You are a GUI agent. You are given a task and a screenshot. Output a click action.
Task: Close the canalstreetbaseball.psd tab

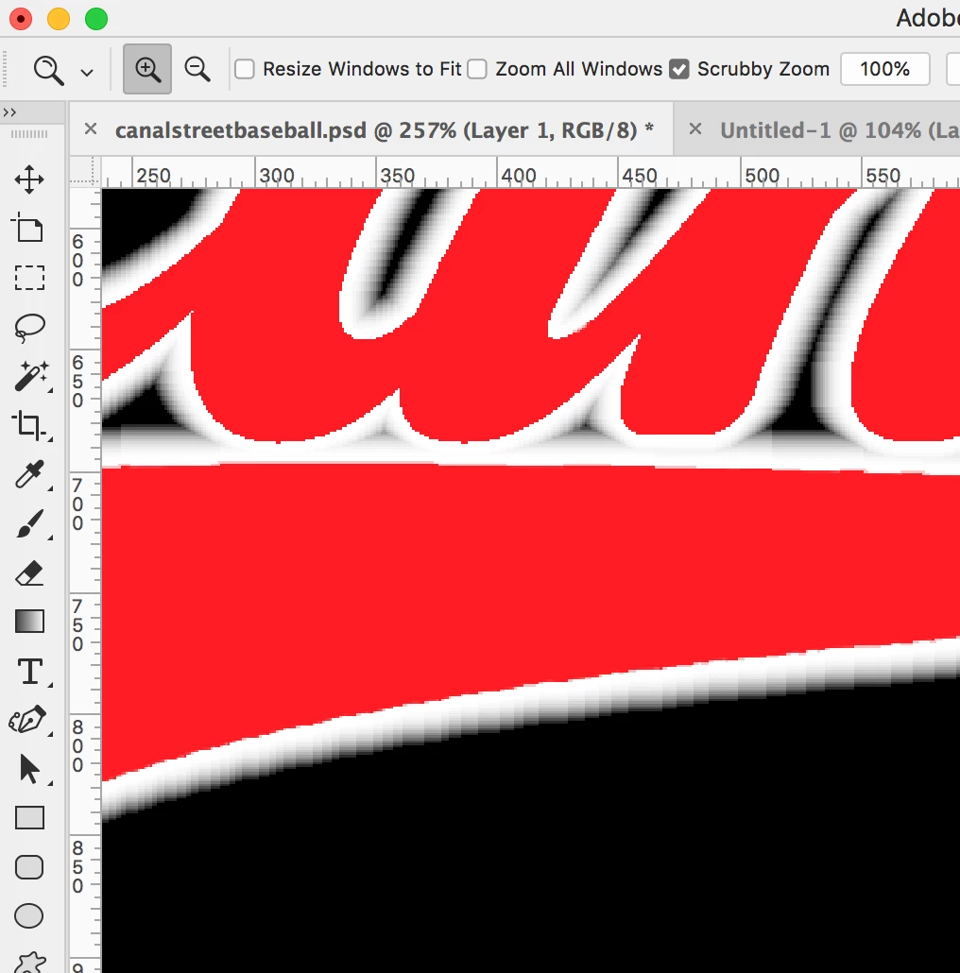tap(91, 129)
